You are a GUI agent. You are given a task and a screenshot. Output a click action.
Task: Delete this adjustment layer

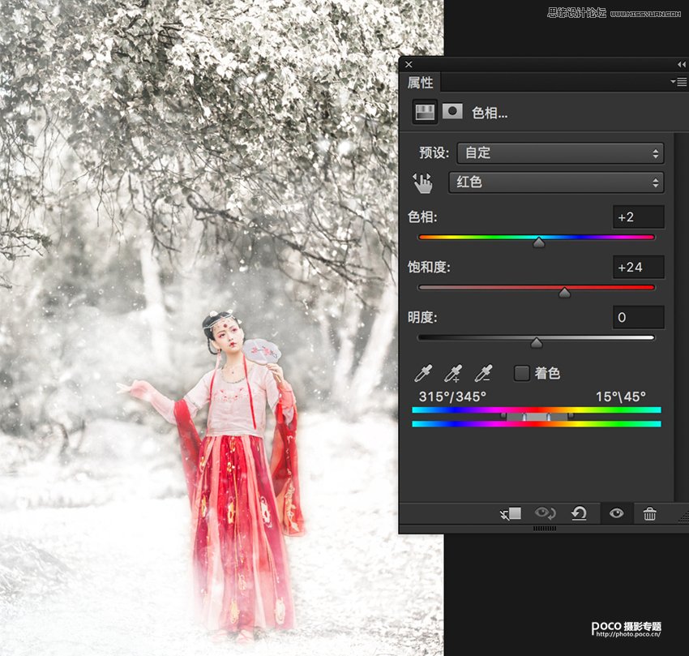[x=649, y=513]
